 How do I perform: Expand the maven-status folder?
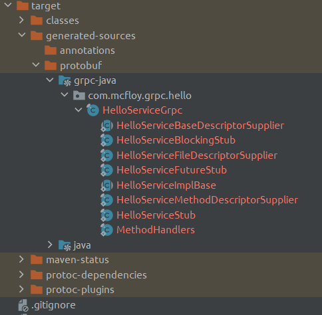click(x=21, y=259)
